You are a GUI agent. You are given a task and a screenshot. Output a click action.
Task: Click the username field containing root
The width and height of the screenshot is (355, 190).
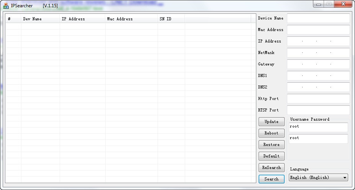pyautogui.click(x=318, y=128)
